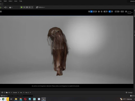Screen dimensions: 135x101
Task: Toggle rotation snapping angle icon
Action: 110,12
